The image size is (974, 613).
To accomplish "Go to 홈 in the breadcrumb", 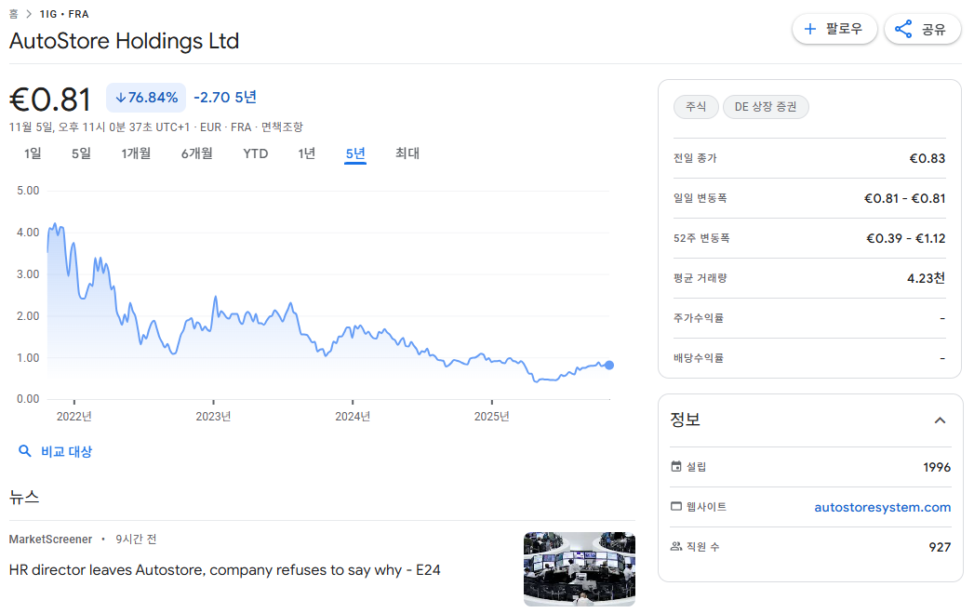I will click(14, 14).
